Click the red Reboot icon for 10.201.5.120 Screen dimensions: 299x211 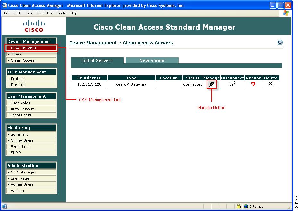point(253,84)
